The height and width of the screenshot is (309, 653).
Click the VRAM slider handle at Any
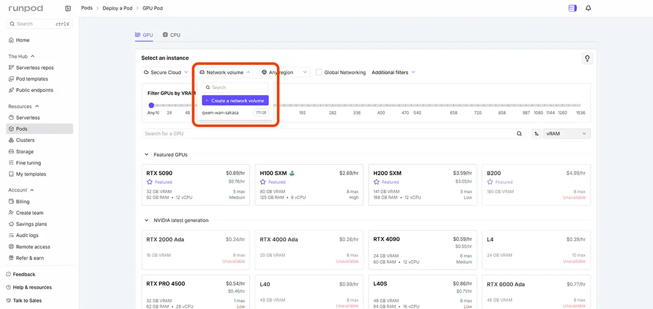pos(151,105)
